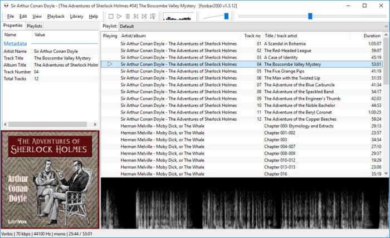Open the Playback menu
Viewport: 390px width, 238px height.
[x=56, y=16]
